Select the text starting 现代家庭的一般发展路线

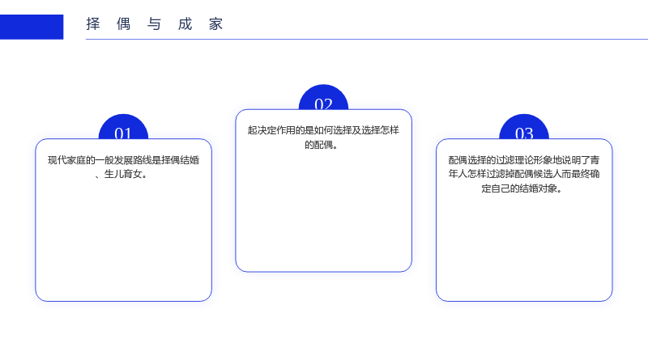(x=123, y=167)
